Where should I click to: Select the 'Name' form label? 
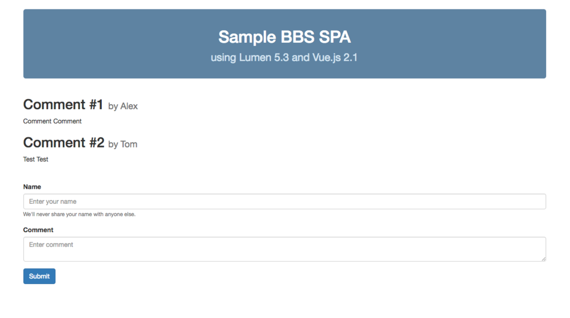[x=32, y=187]
